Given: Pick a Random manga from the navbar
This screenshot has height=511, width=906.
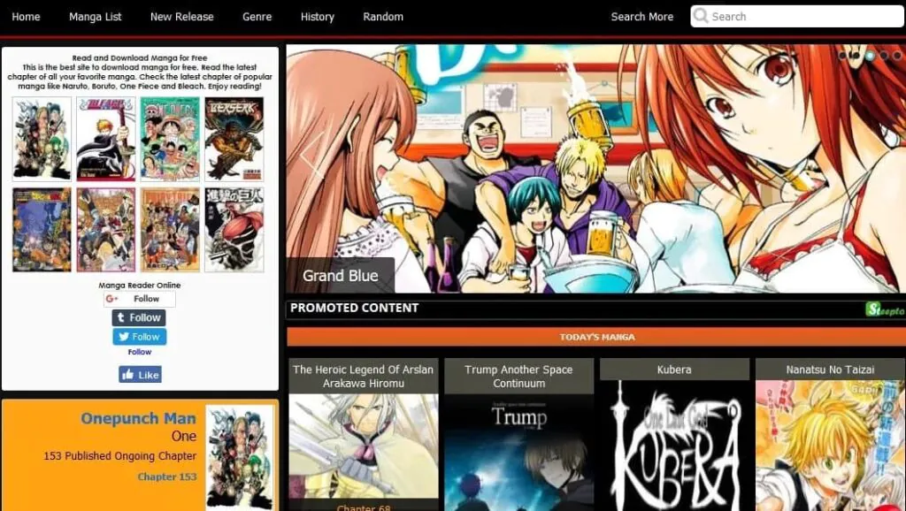Looking at the screenshot, I should coord(383,17).
